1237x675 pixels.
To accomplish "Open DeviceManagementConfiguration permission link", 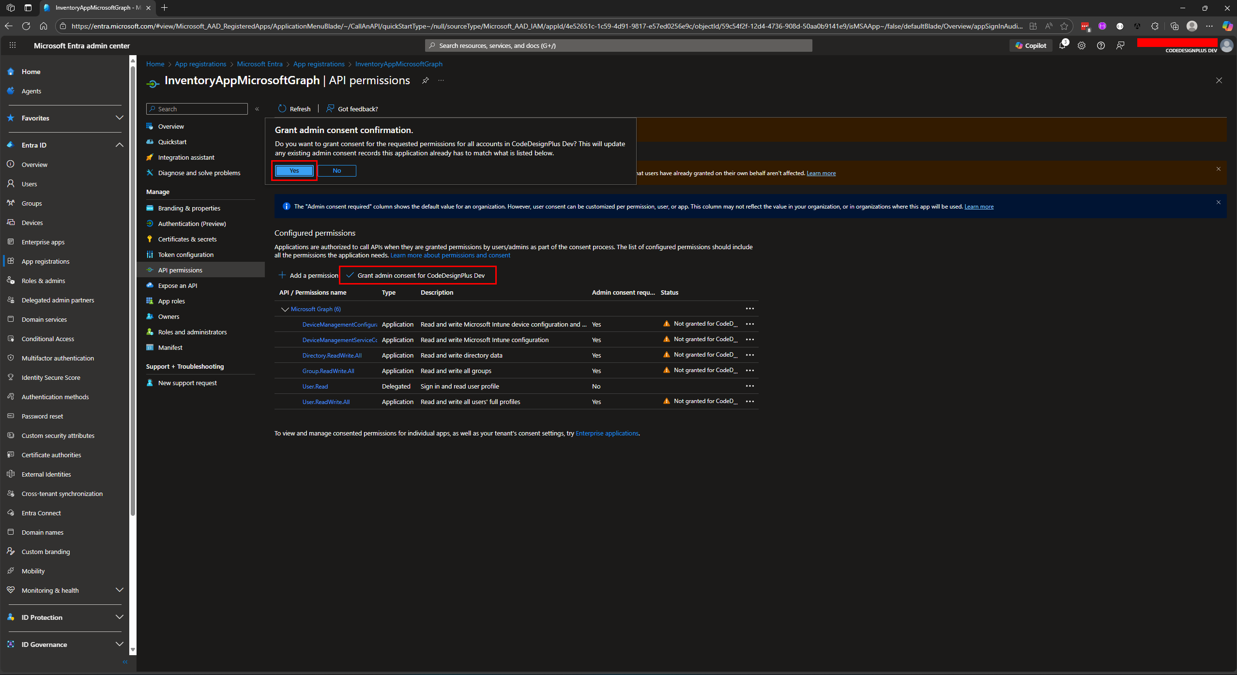I will point(339,325).
